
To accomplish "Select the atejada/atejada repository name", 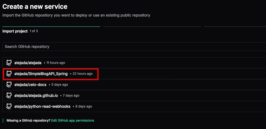I will [28, 63].
